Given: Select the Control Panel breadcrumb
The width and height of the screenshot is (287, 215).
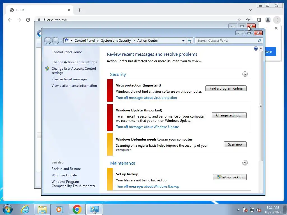Looking at the screenshot, I should [85, 41].
